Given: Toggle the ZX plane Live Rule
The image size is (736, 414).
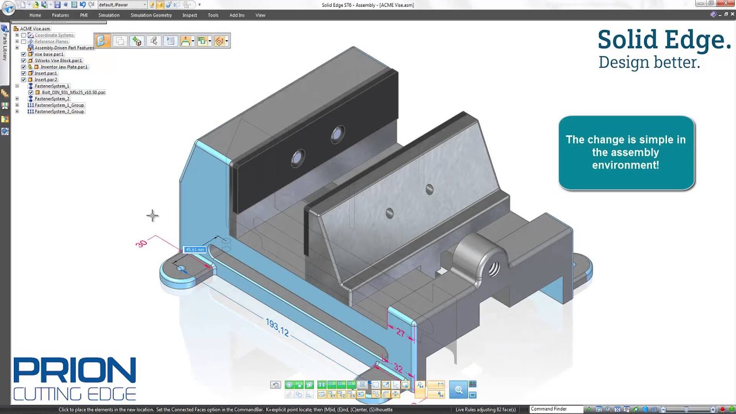Looking at the screenshot, I should coord(351,394).
